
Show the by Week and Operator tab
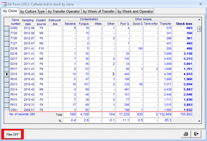coord(135,11)
